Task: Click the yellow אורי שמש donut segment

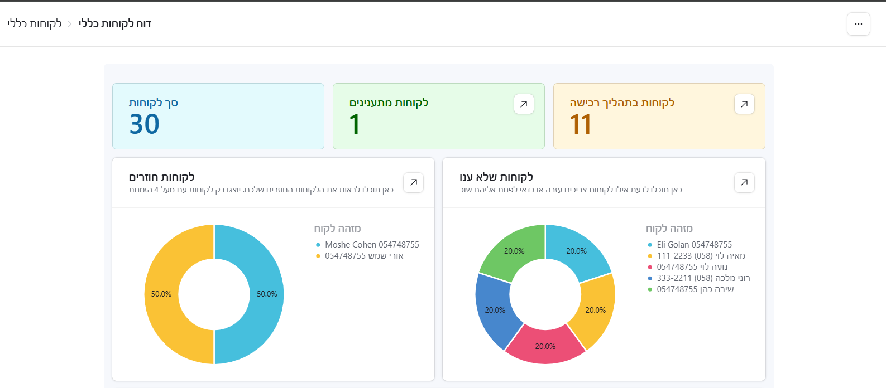Action: click(161, 294)
